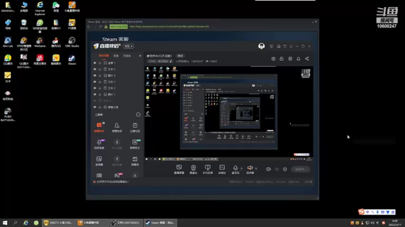Click the Steam help URL address bar
This screenshot has width=405, height=227.
[169, 27]
